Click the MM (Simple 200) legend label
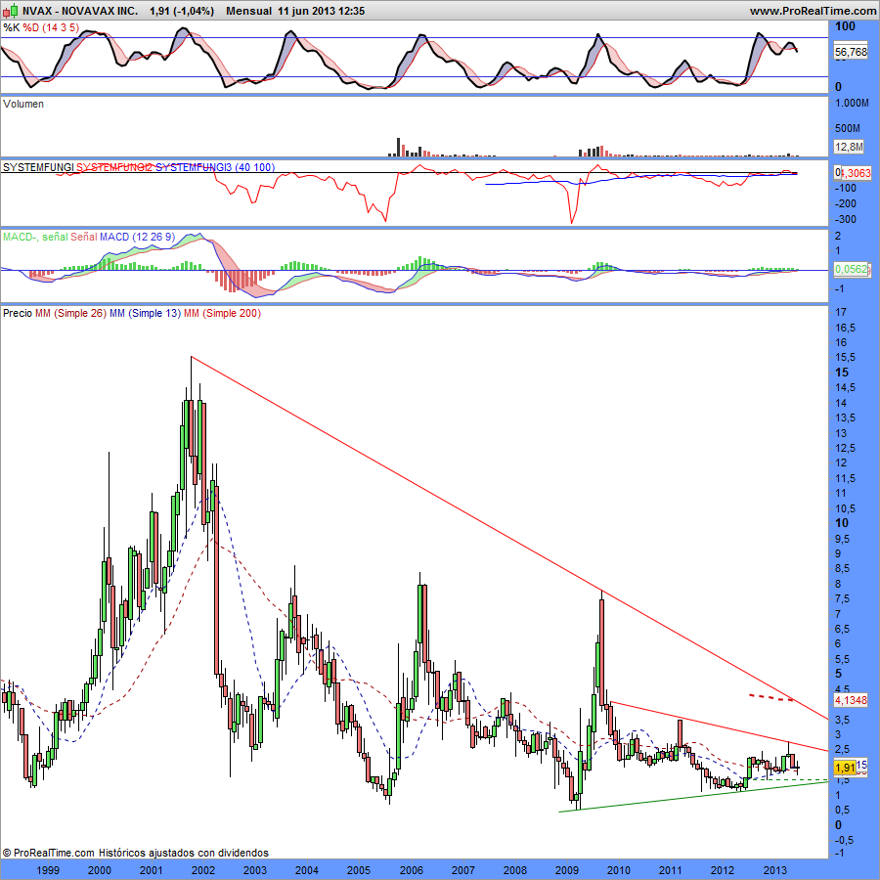The height and width of the screenshot is (880, 880). point(222,313)
